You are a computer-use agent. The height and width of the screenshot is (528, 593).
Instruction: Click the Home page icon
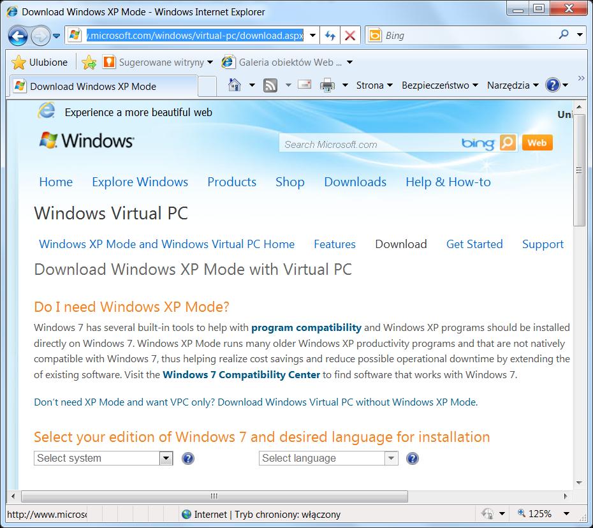(235, 85)
